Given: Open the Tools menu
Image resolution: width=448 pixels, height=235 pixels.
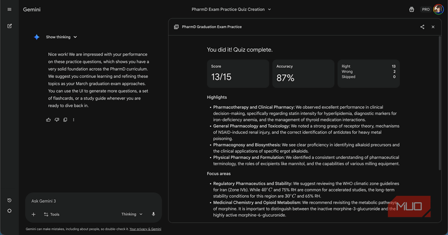Looking at the screenshot, I should pos(52,214).
